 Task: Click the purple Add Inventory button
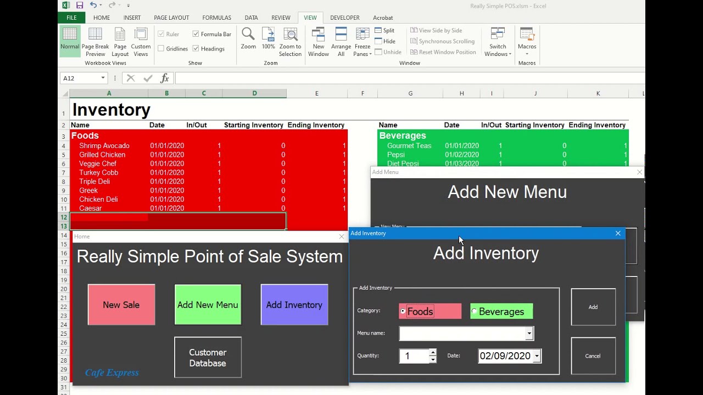(294, 305)
